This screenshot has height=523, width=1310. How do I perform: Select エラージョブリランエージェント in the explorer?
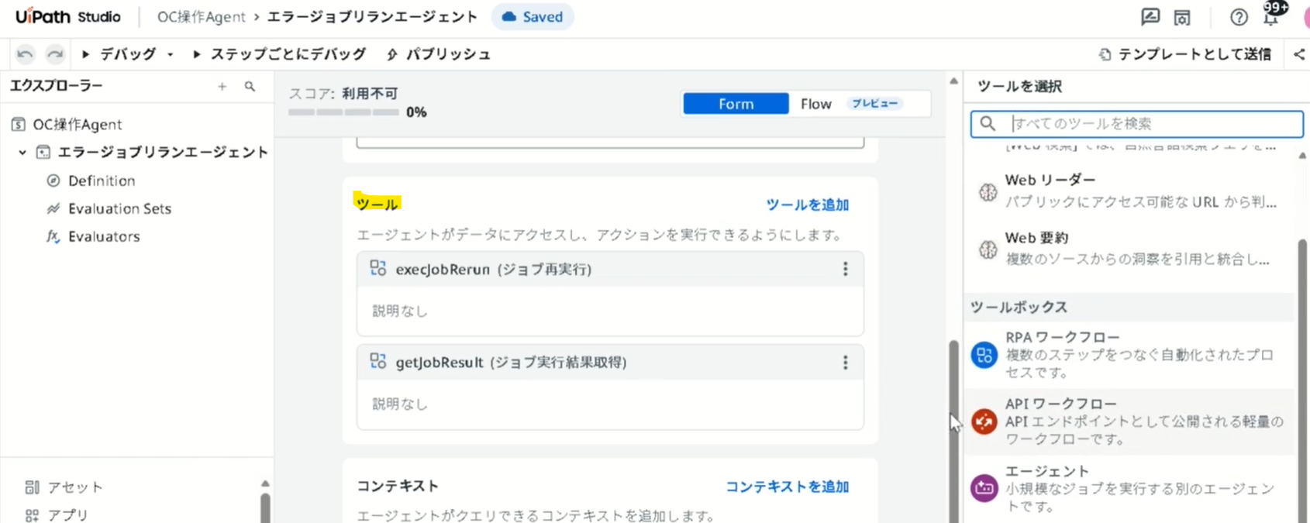pos(163,153)
